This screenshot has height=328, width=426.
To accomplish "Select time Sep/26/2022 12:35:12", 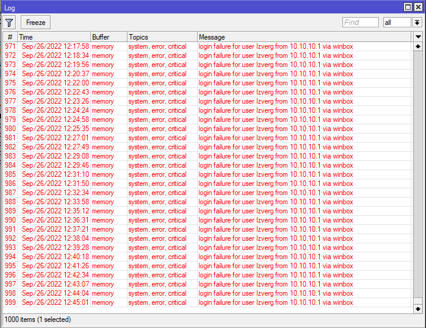I will point(55,211).
